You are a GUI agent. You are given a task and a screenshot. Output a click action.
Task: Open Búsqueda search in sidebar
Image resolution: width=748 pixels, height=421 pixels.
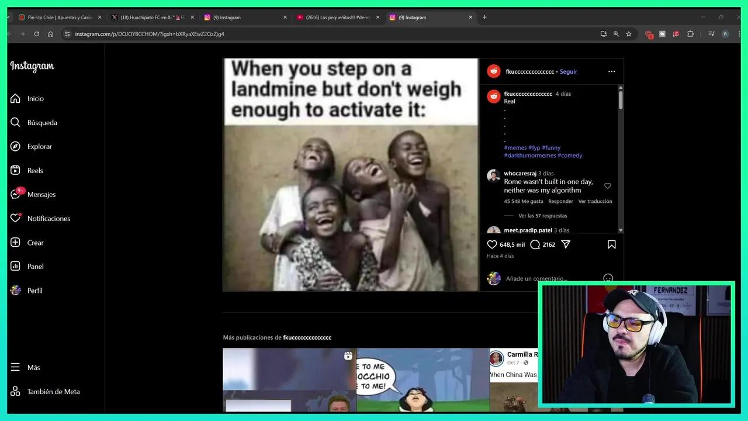coord(34,123)
